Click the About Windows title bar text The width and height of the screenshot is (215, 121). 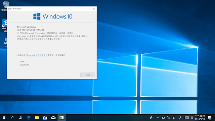click(15, 9)
